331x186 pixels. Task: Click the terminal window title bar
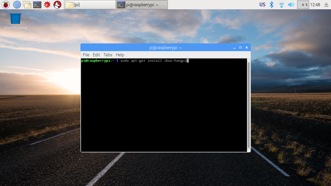point(165,48)
